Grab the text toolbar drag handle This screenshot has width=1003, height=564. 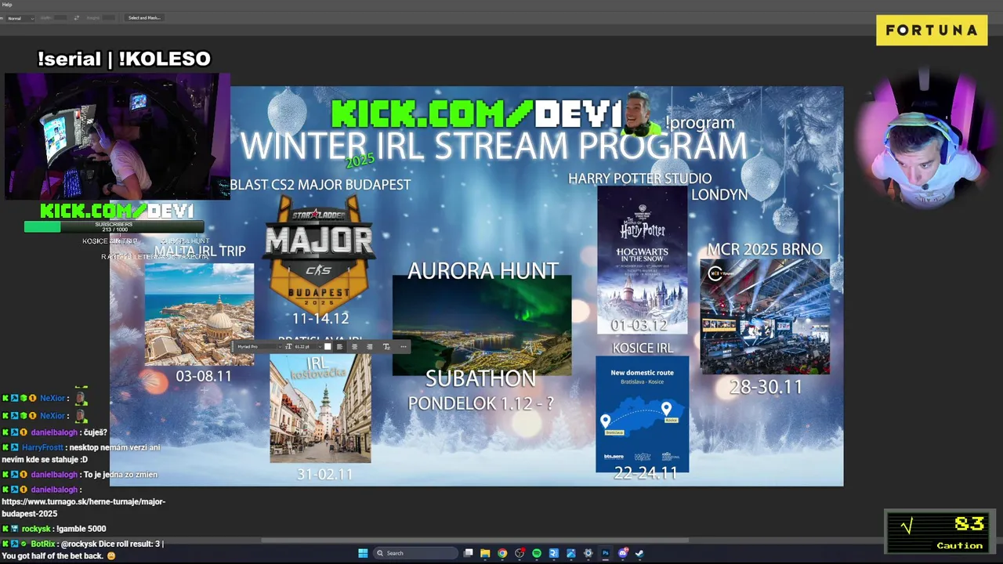232,346
